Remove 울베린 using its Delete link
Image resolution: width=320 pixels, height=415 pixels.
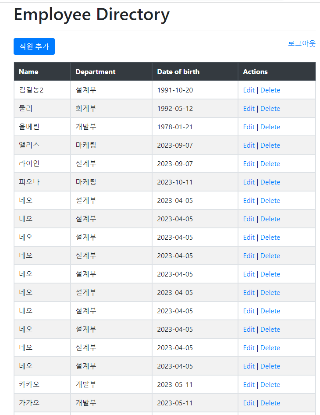[x=270, y=127]
